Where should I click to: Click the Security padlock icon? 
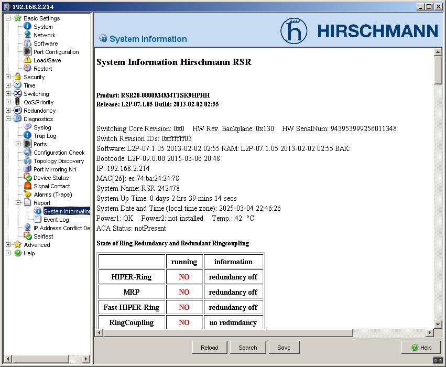click(18, 77)
